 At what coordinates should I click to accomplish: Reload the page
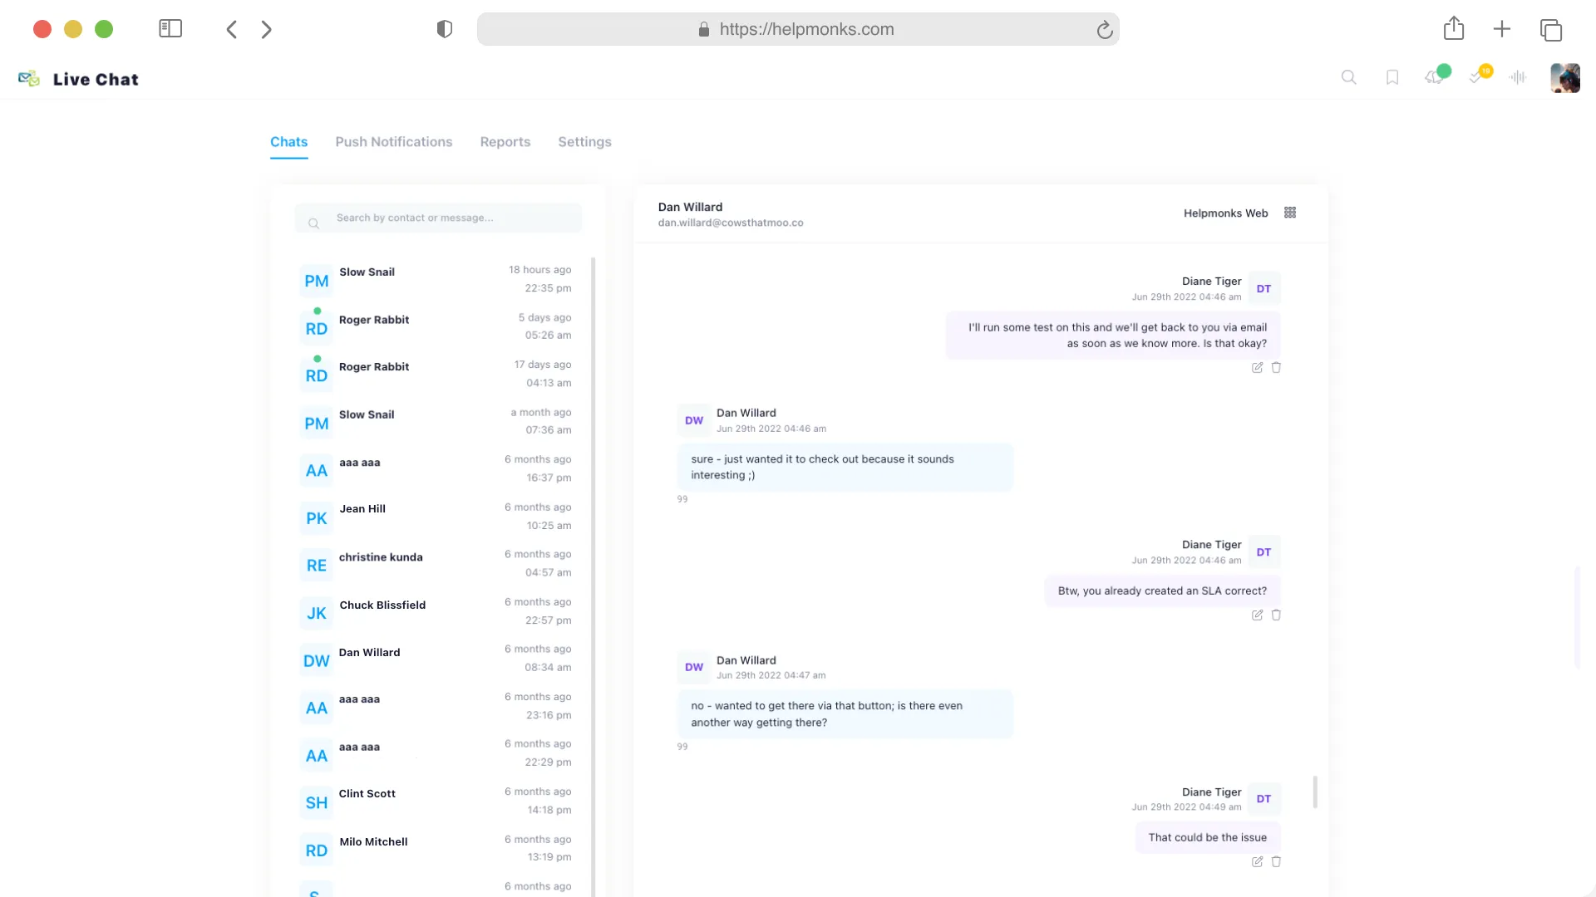[1104, 30]
